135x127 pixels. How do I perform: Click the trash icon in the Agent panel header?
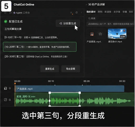tap(76, 13)
